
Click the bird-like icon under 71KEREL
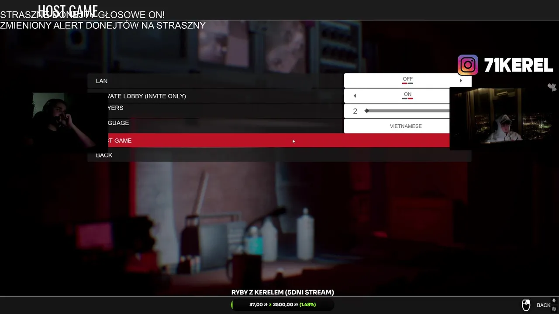[552, 87]
